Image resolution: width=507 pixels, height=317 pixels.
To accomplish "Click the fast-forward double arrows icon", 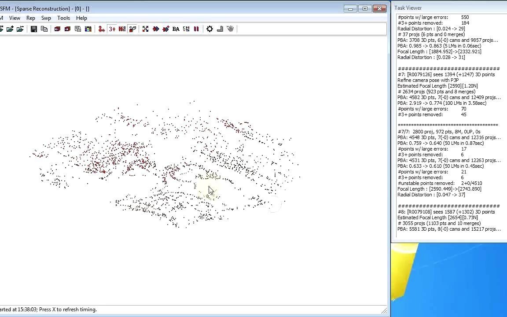I will click(156, 29).
